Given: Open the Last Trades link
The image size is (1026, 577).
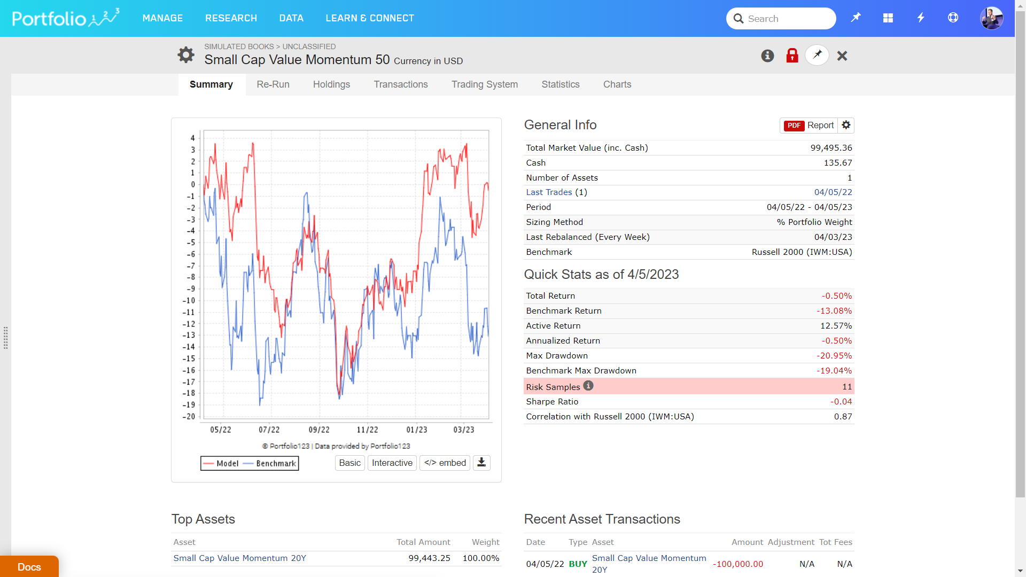Looking at the screenshot, I should click(x=549, y=192).
